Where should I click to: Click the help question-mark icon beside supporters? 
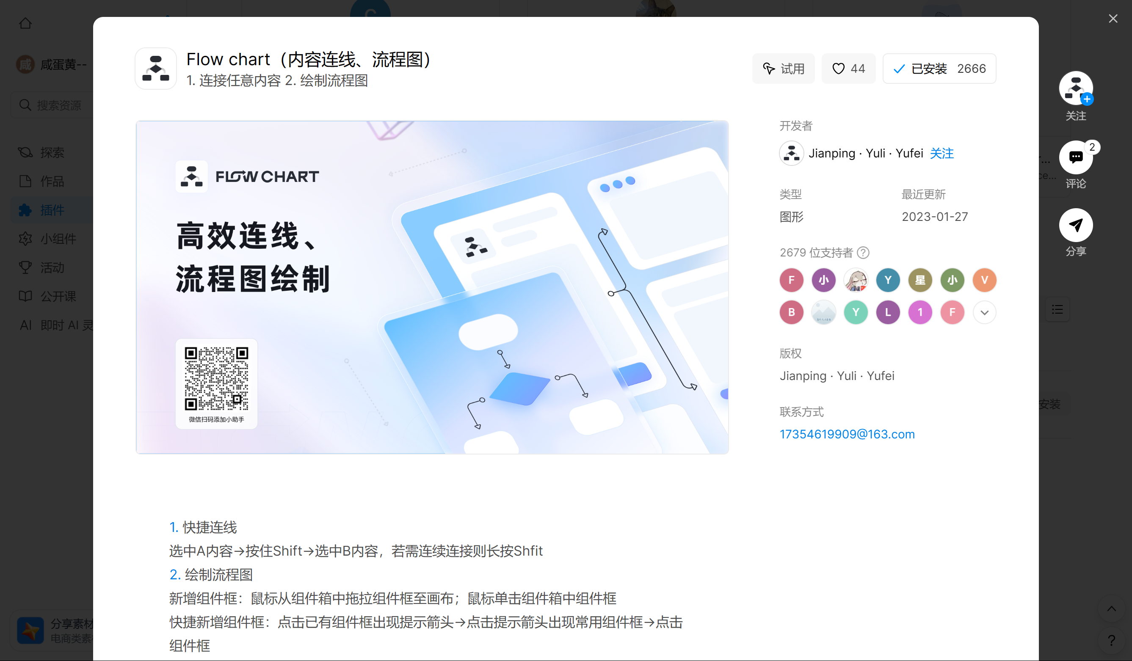(863, 253)
